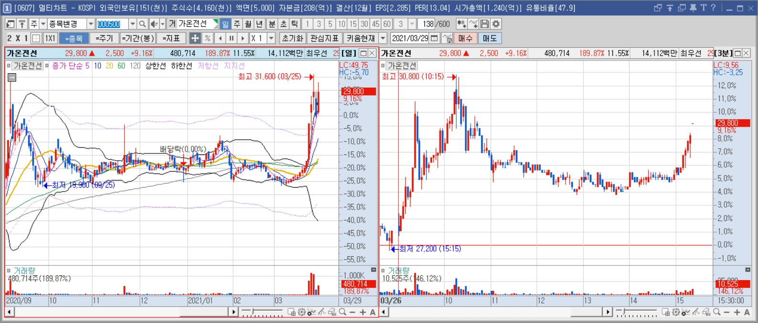Screen dimensions: 758x323
Task: Toggle the =지표 sync button
Action: 171,38
